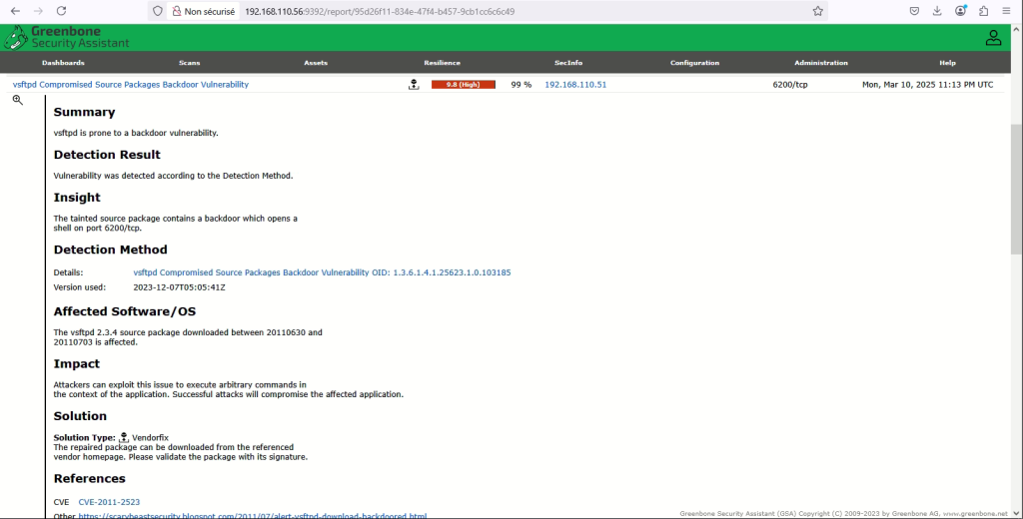This screenshot has width=1023, height=519.
Task: Reload the page in the browser
Action: pos(61,11)
